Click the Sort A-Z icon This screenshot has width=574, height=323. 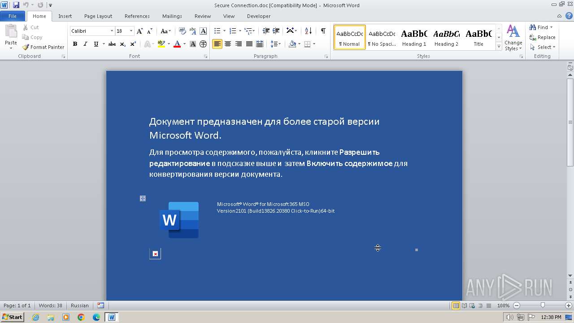308,31
